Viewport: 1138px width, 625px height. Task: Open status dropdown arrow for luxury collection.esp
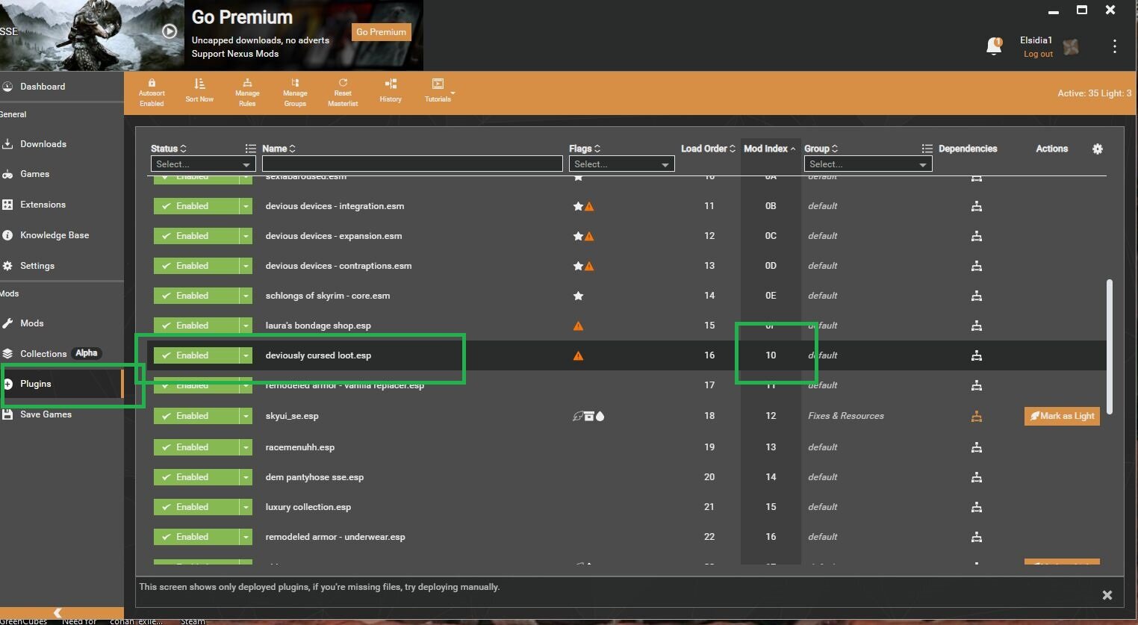(246, 507)
